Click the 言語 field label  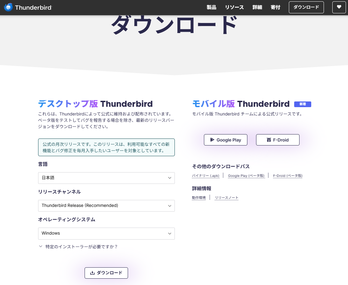43,164
